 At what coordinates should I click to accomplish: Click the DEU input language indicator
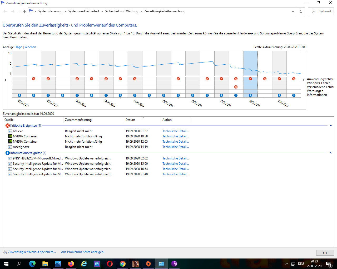(x=301, y=264)
